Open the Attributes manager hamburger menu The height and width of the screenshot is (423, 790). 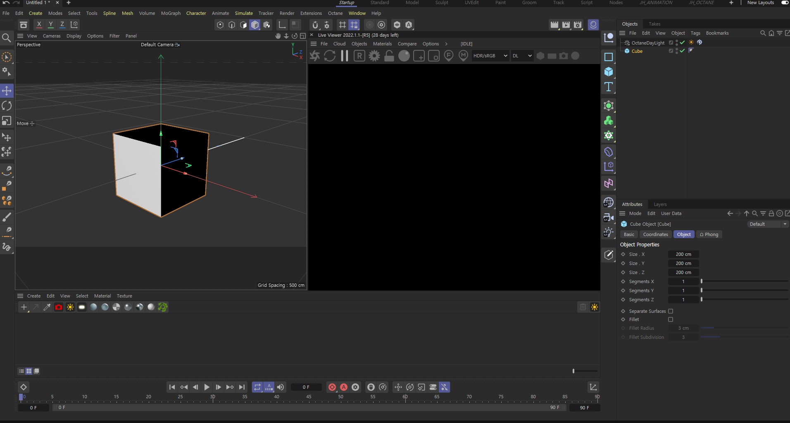tap(622, 213)
